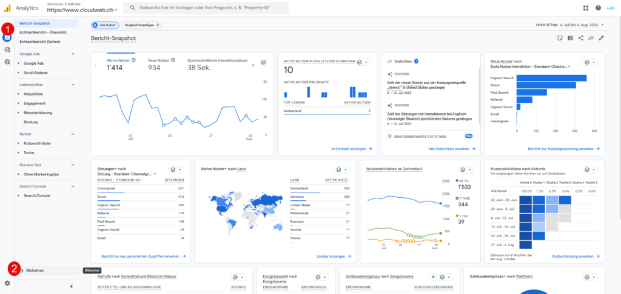The width and height of the screenshot is (621, 294).
Task: Expand the Akquisition tree item
Action: [x=33, y=94]
